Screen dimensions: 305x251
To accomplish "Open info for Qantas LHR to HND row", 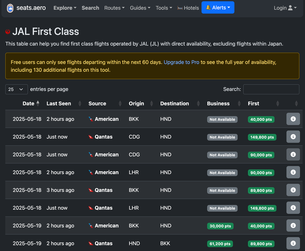I will [x=293, y=208].
